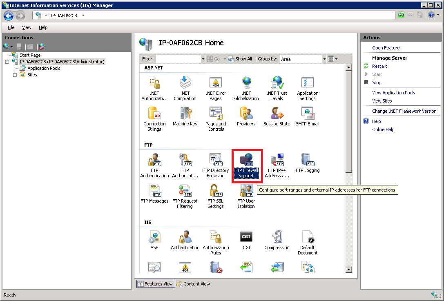
Task: Open the address bar history dropdown
Action: tap(83, 15)
